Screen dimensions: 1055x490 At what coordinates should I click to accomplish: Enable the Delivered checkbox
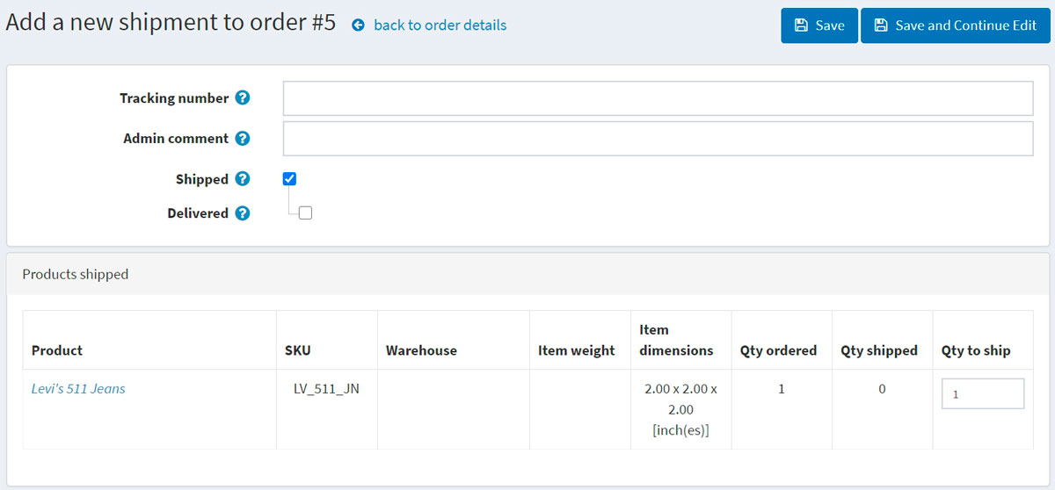coord(305,213)
